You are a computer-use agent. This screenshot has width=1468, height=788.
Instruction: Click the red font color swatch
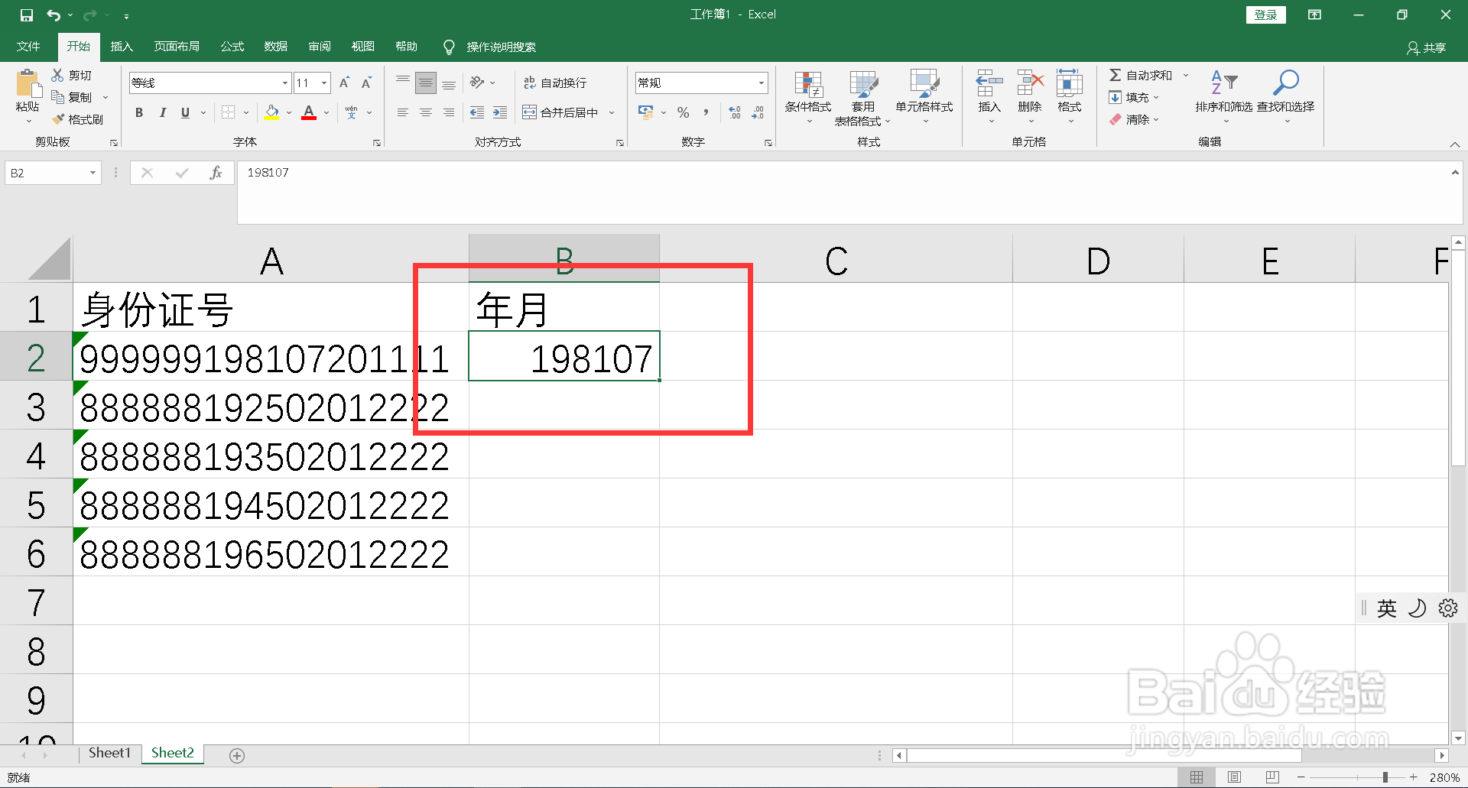[309, 112]
